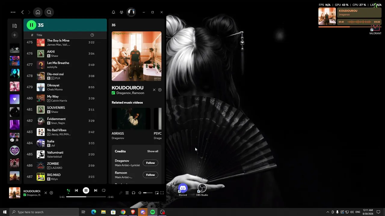The image size is (385, 216).
Task: Select track Italia
Action: point(65,143)
